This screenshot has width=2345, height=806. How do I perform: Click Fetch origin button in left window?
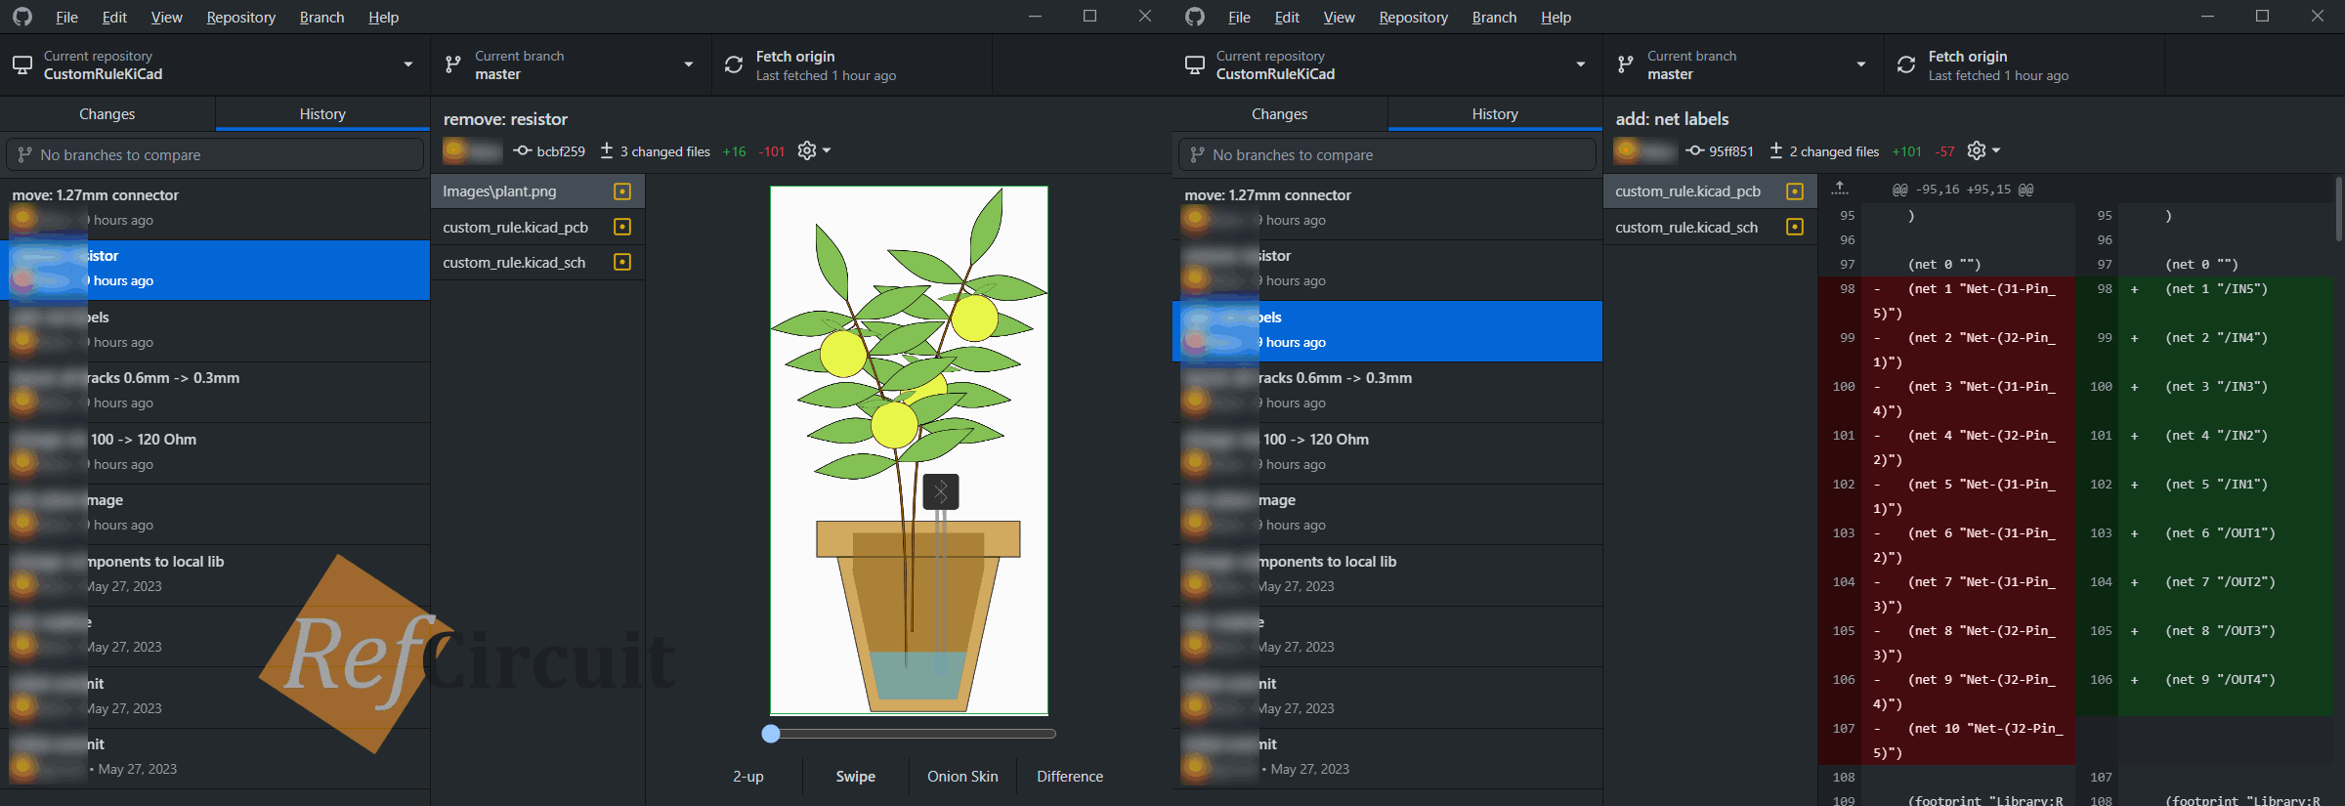point(852,65)
